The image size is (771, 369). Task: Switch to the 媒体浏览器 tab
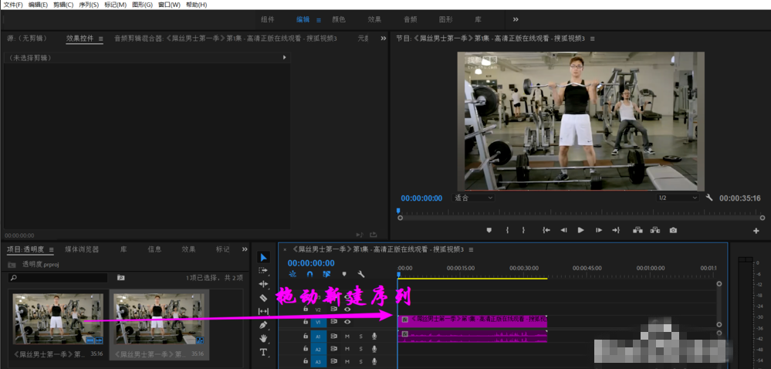[x=82, y=249]
